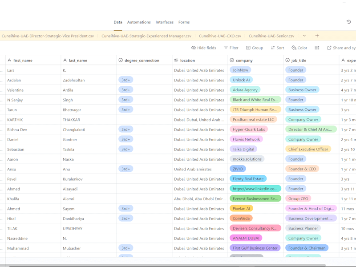The image size is (356, 267).
Task: Open the Color records menu
Action: tap(299, 48)
